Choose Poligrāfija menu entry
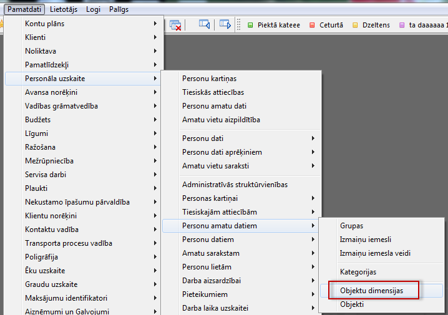 click(x=83, y=257)
